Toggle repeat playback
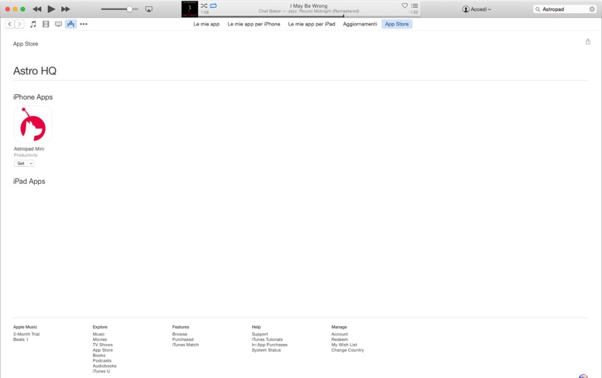This screenshot has width=602, height=378. 213,6
